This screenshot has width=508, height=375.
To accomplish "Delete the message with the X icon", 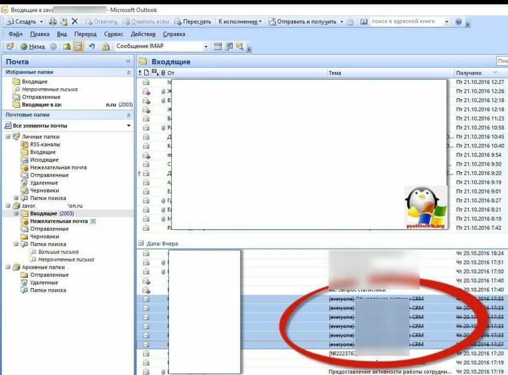I will coord(74,21).
